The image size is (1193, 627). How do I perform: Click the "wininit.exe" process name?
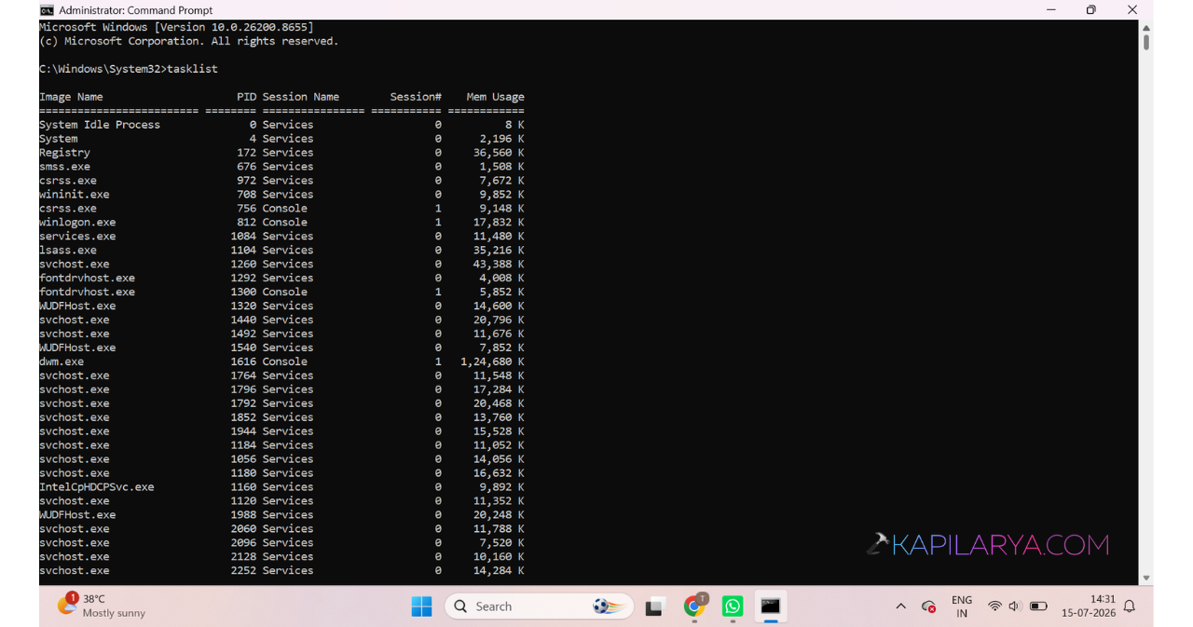(x=75, y=195)
